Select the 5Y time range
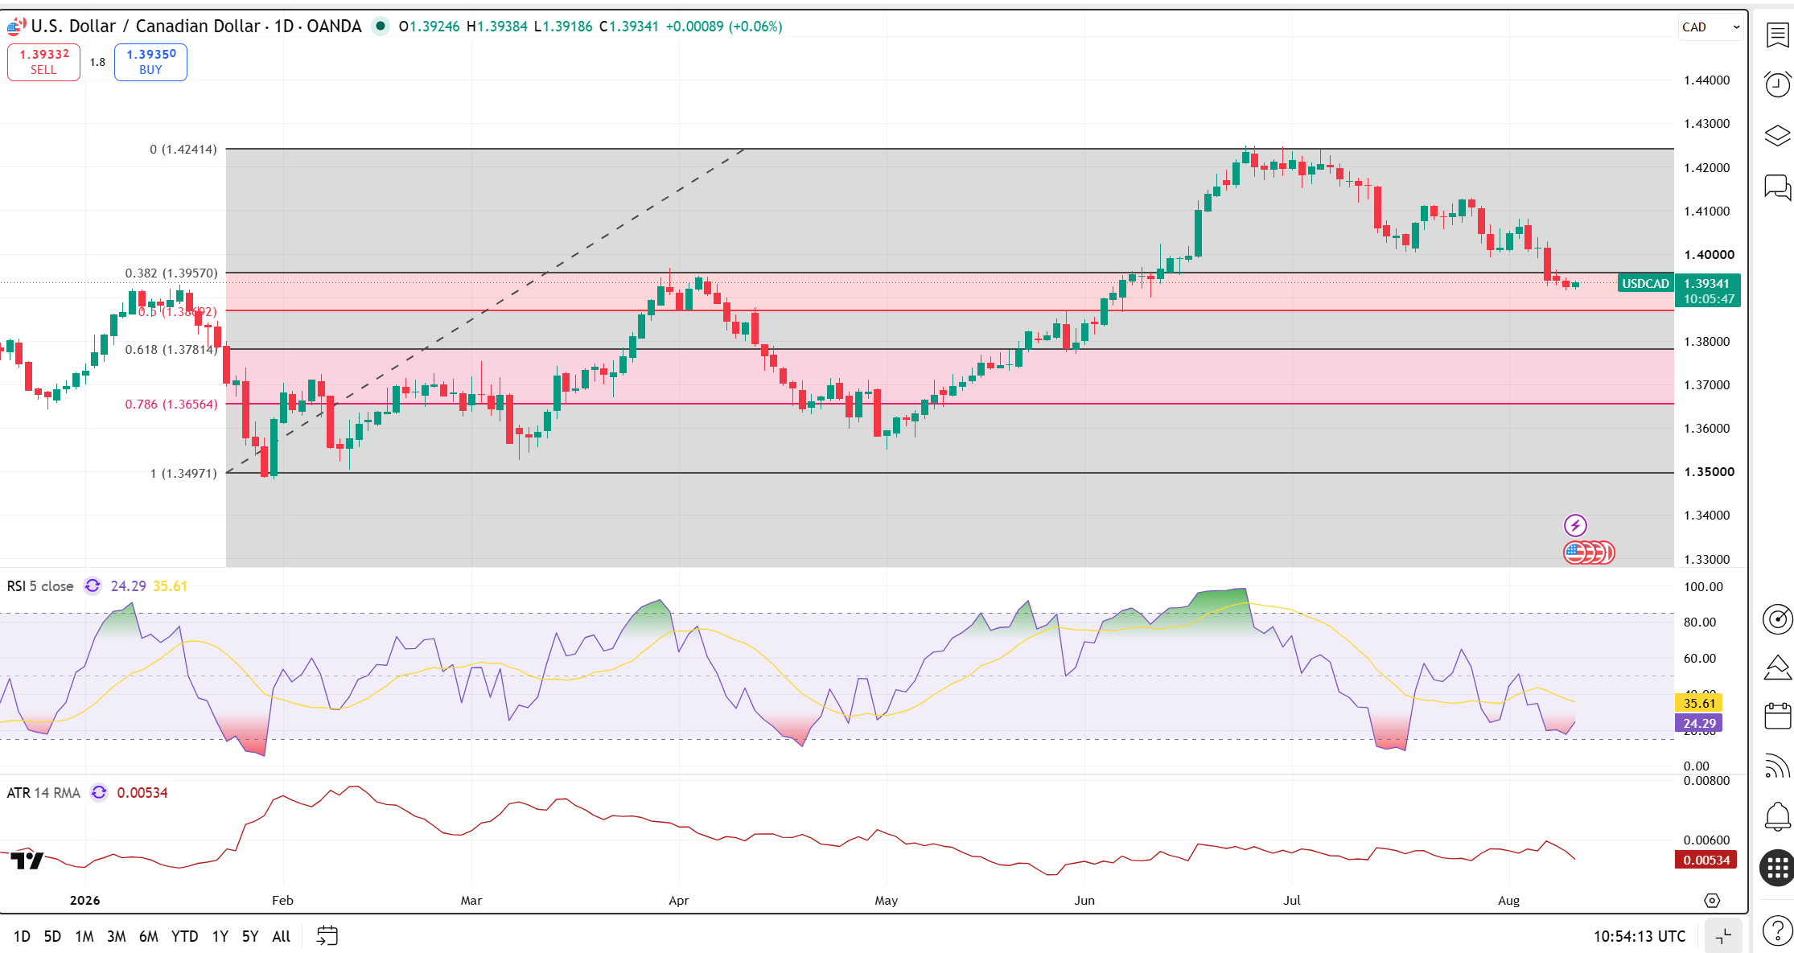1794x953 pixels. [250, 936]
